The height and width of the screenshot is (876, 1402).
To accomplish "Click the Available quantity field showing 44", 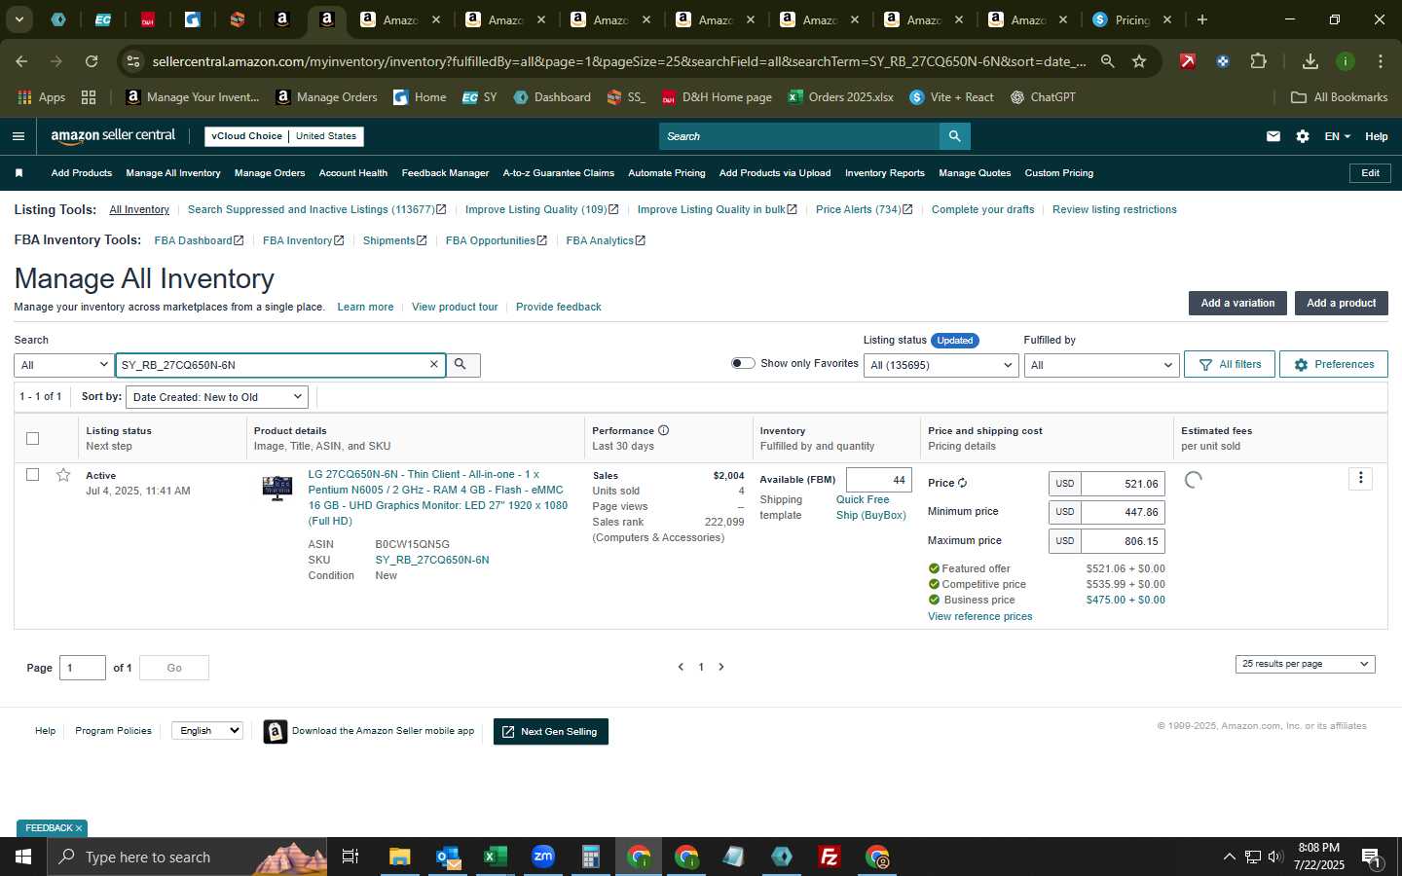I will 879,480.
